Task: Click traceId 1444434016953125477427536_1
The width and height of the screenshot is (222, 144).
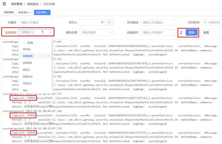Action: [x=122, y=115]
